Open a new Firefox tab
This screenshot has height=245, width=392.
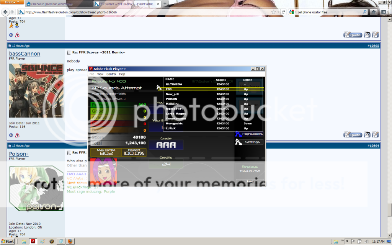pos(165,4)
